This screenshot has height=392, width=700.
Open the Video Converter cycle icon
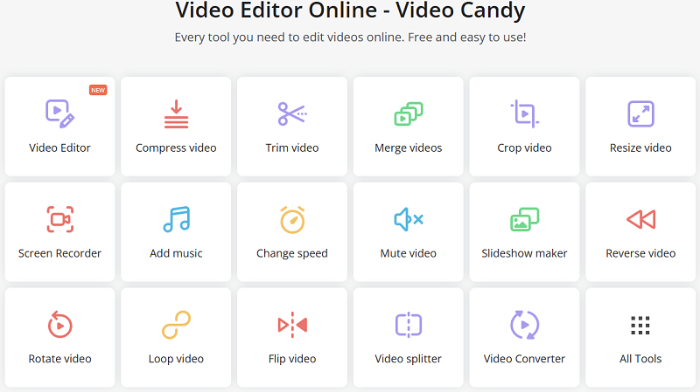click(524, 325)
